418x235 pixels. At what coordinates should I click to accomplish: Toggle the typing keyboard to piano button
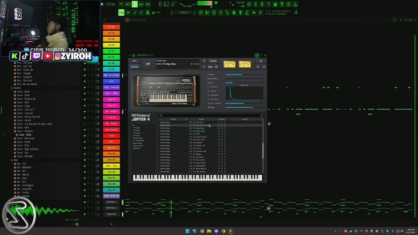pos(121,12)
